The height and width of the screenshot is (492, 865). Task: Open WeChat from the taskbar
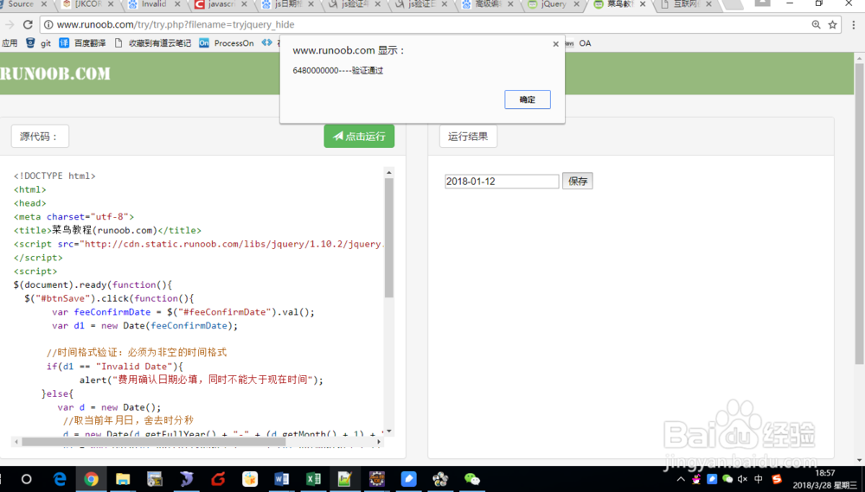point(472,479)
